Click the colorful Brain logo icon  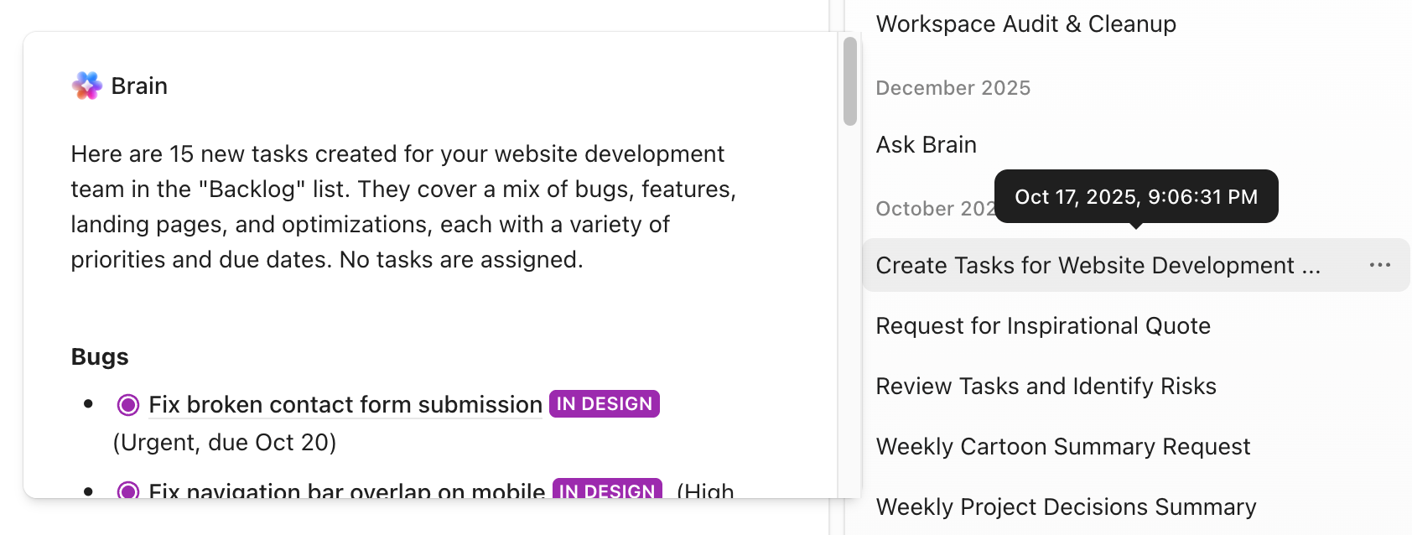(87, 86)
